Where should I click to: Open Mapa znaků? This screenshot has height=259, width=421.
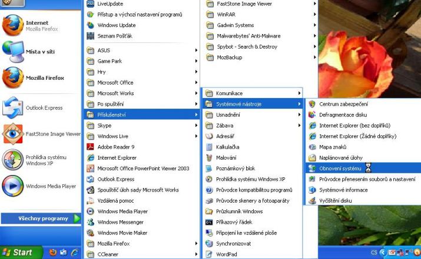(363, 147)
